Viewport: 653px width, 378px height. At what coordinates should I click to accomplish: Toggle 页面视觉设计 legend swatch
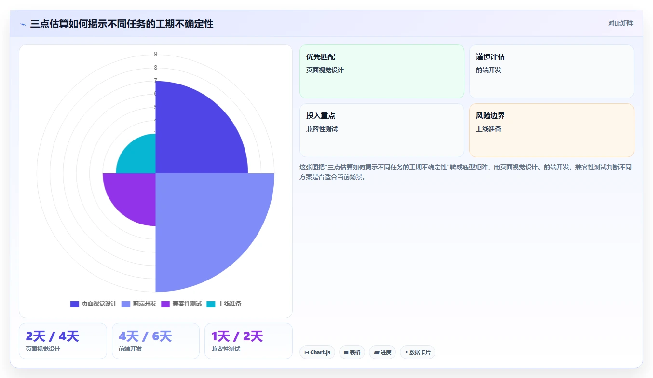74,304
